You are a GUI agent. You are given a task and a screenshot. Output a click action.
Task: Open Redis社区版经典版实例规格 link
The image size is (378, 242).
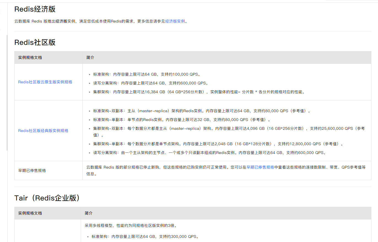[43, 131]
